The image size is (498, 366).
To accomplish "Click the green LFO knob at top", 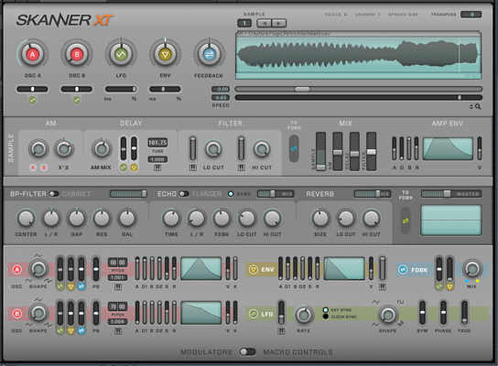I will 121,54.
